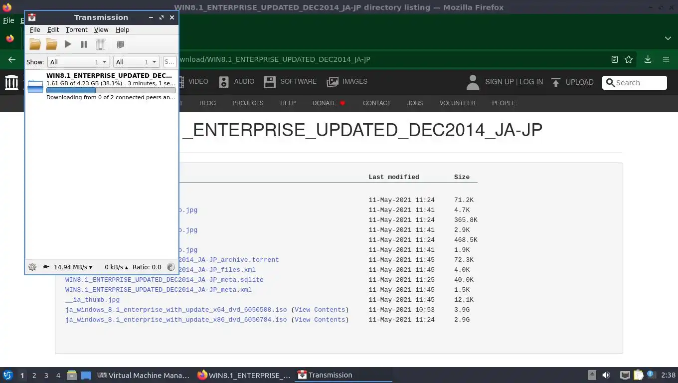
Task: Open the __ia_thumb.jpg file link
Action: [92, 300]
